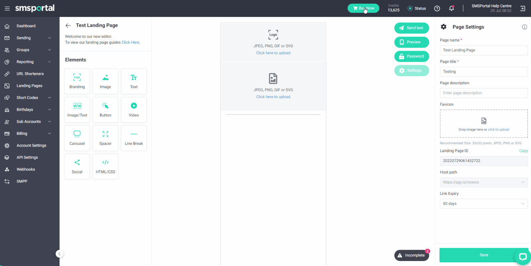Click the logo Click here to upload link
The image size is (531, 266).
coord(273,53)
